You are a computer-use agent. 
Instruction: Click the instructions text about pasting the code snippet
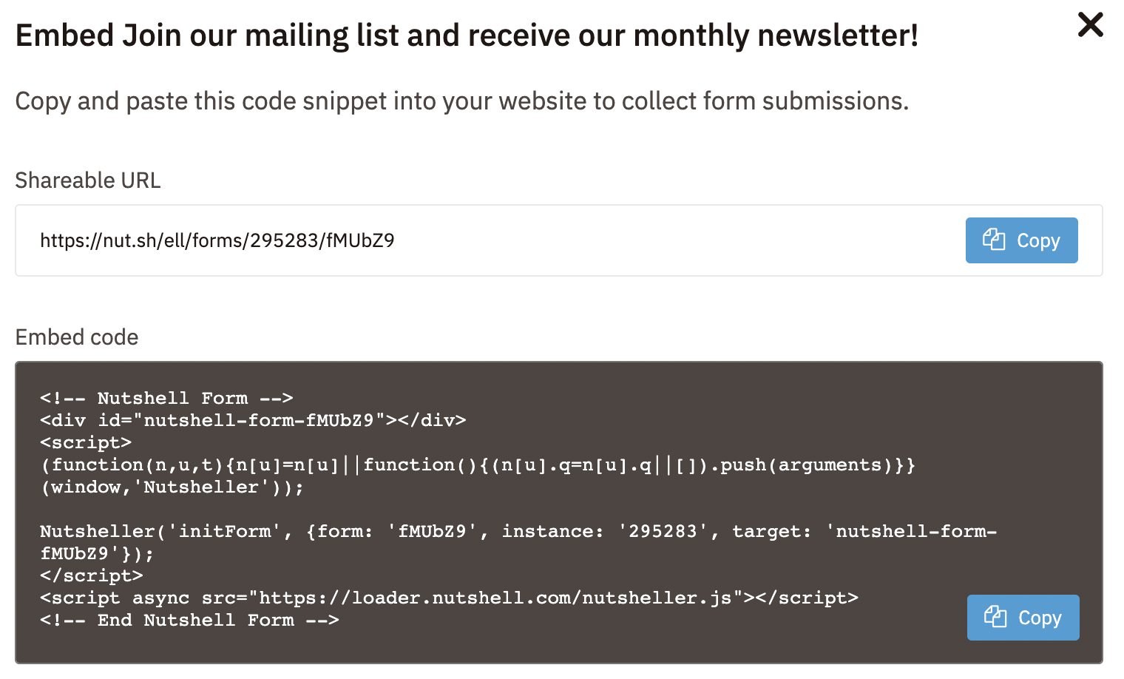462,101
